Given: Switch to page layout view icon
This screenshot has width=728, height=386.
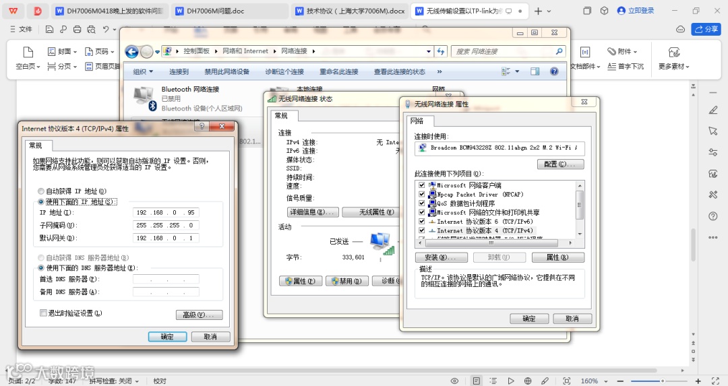Looking at the screenshot, I should pyautogui.click(x=477, y=381).
